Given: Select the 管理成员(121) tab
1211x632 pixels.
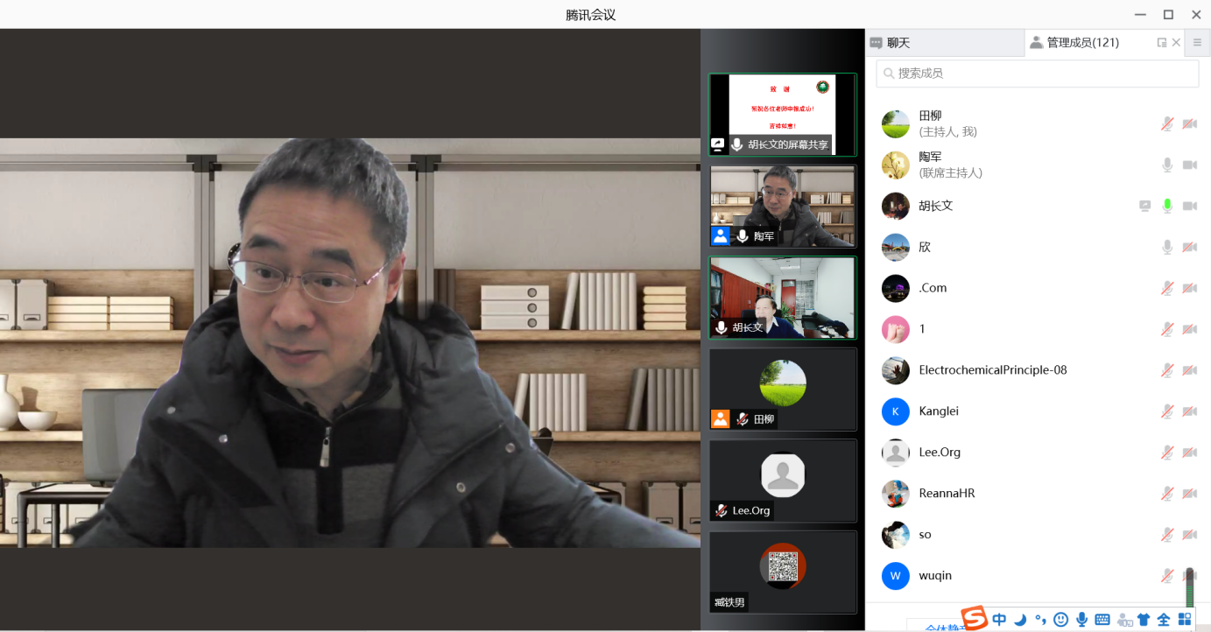Looking at the screenshot, I should coord(1081,43).
